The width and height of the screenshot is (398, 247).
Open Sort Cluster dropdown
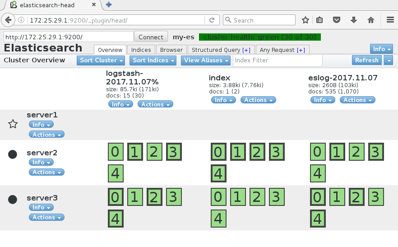click(x=101, y=61)
